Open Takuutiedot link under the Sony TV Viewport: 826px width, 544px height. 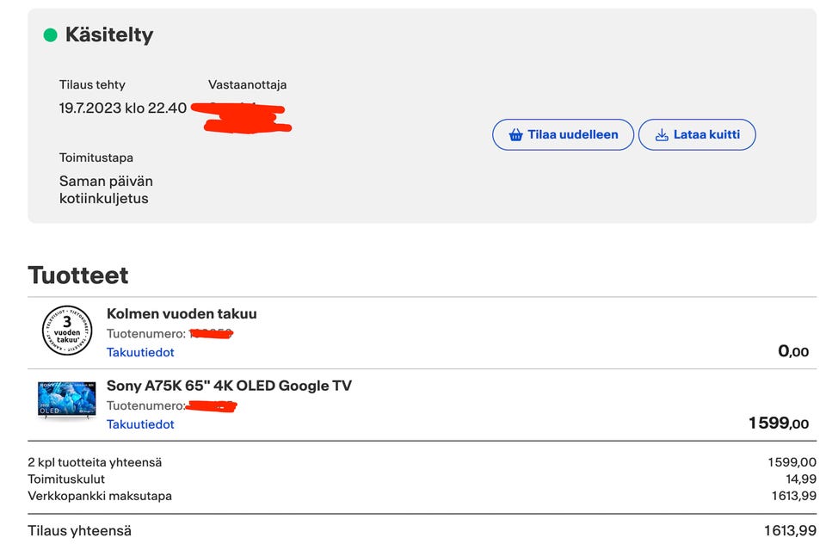[140, 424]
